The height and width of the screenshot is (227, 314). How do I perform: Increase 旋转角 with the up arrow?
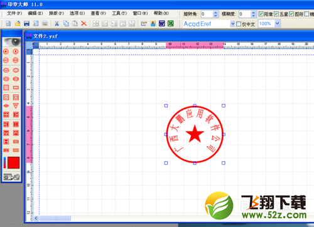pyautogui.click(x=215, y=13)
